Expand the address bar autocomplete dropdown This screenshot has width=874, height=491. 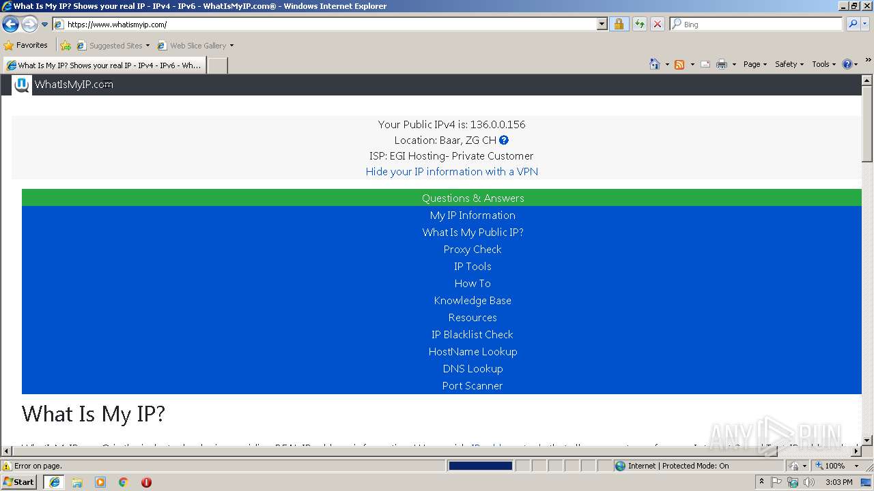(602, 24)
